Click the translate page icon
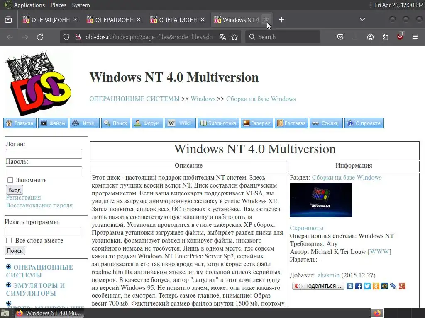 223,37
